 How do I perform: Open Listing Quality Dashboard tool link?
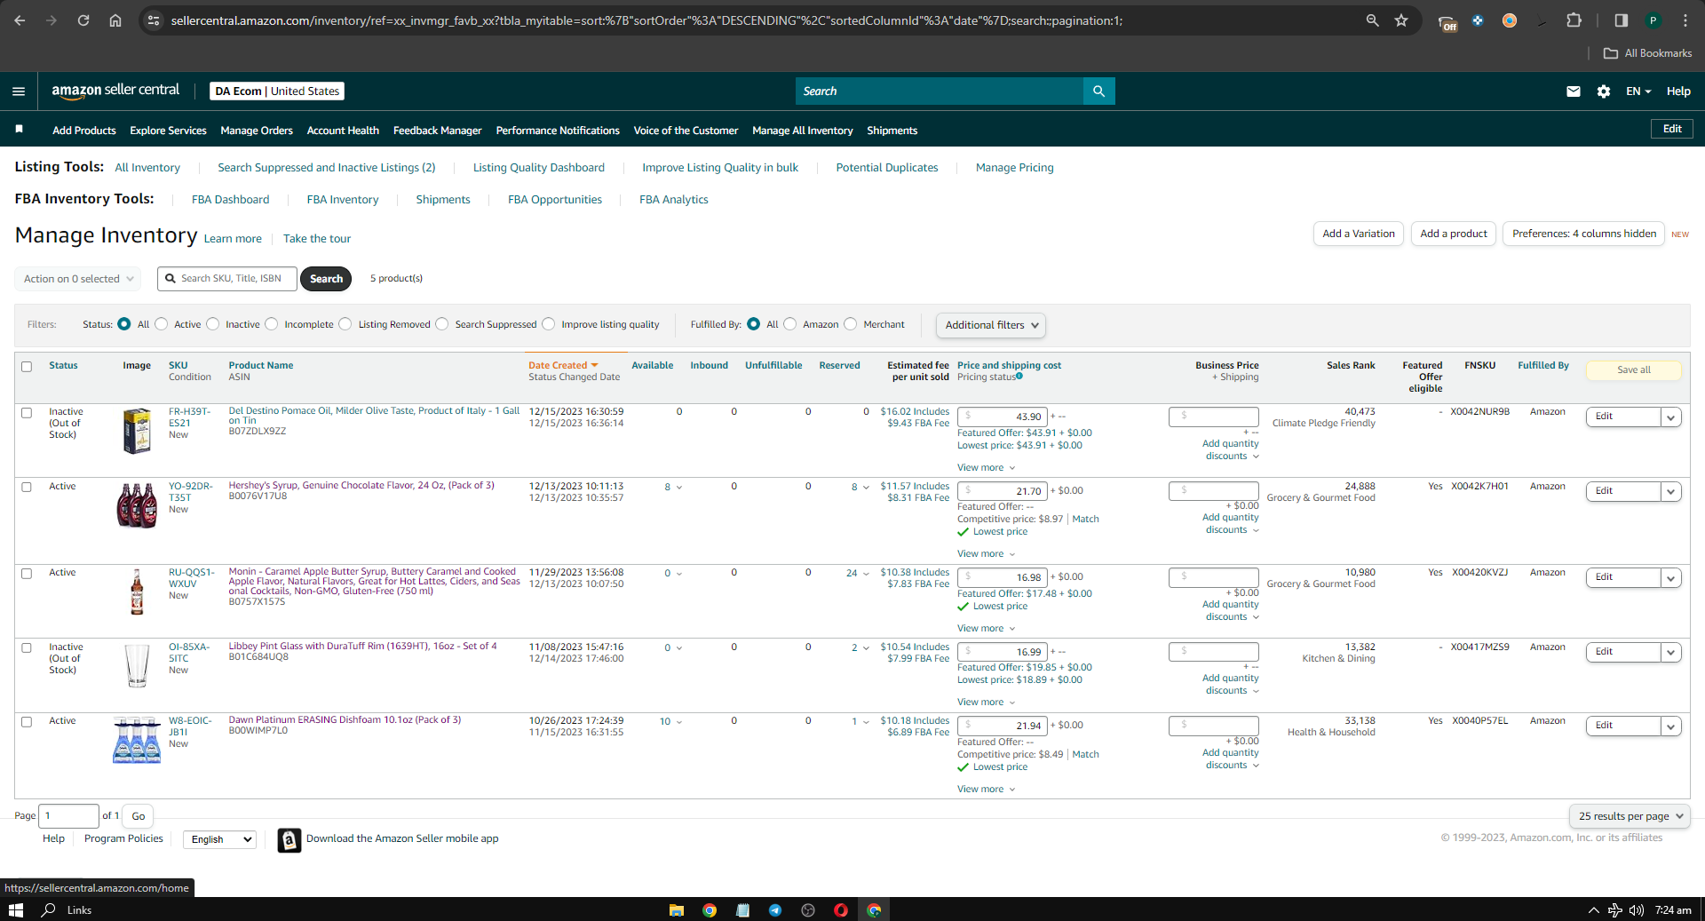pos(539,168)
